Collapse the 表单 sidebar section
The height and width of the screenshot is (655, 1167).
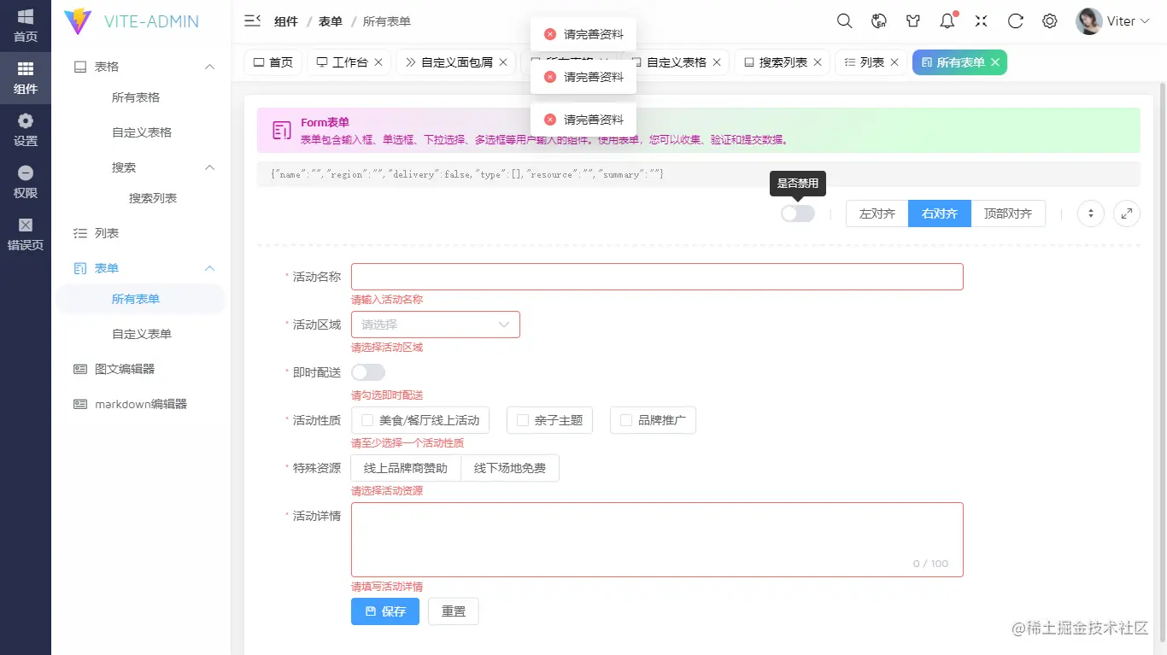click(x=139, y=267)
